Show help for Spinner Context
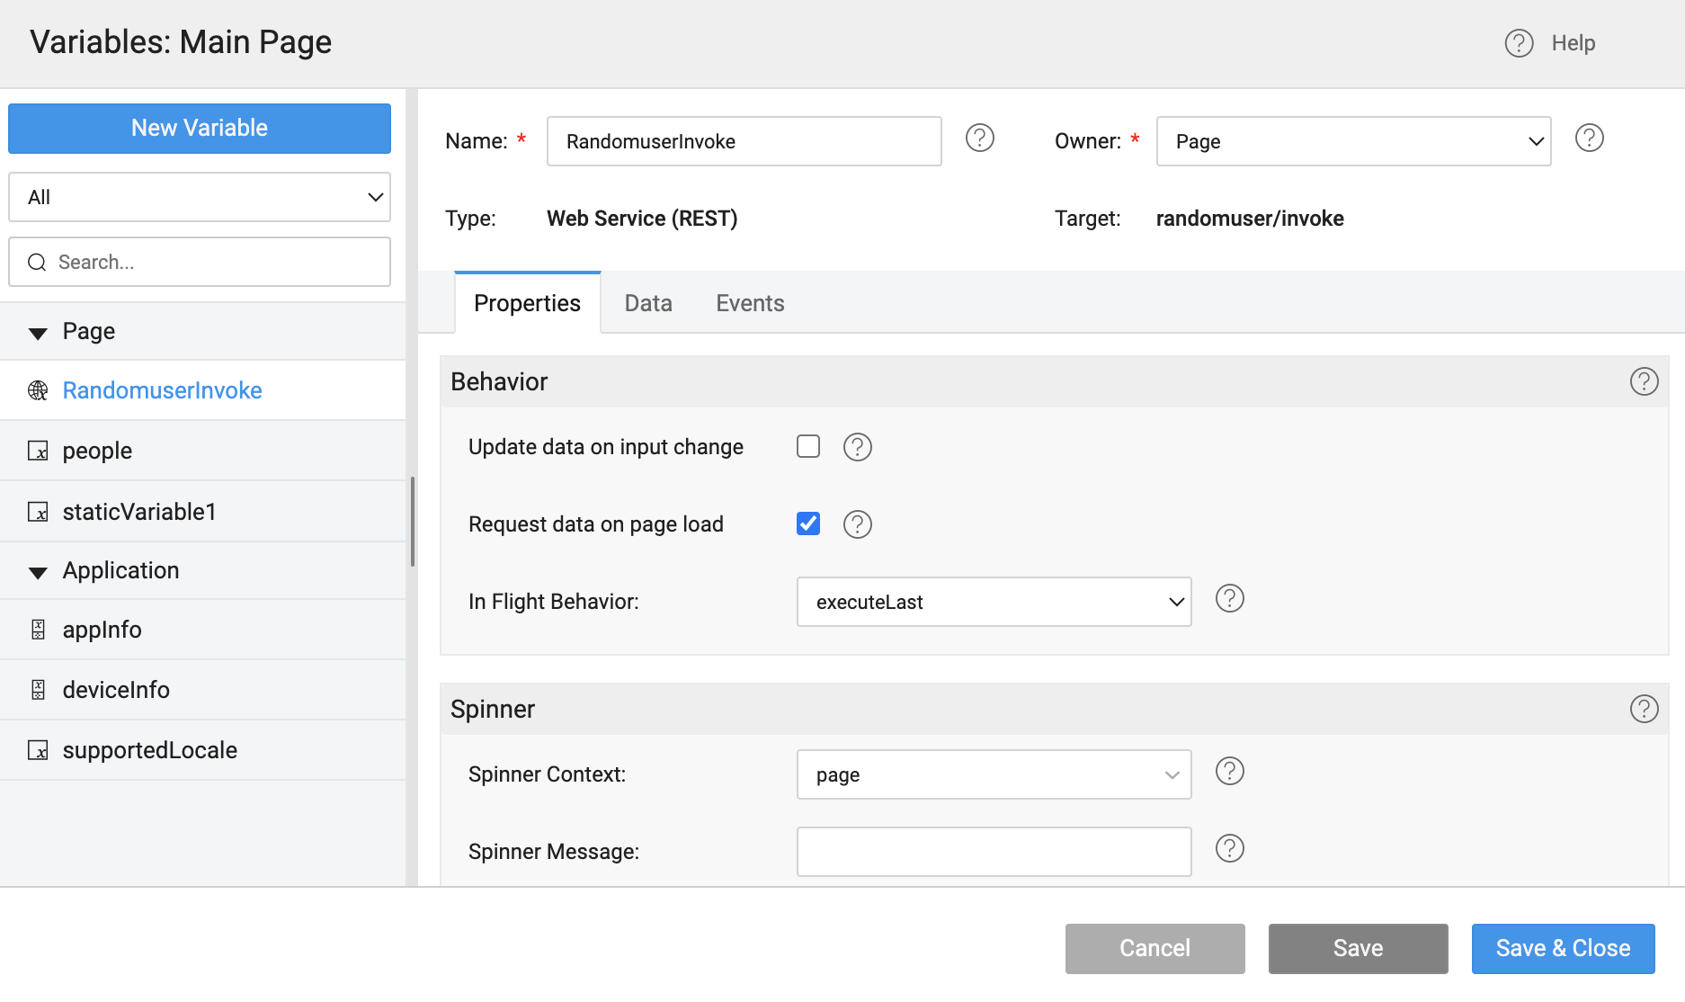 point(1229,772)
